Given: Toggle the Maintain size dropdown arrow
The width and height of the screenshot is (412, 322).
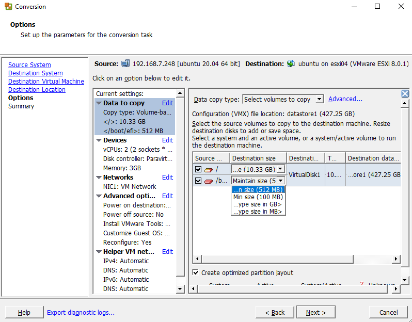Looking at the screenshot, I should (x=281, y=181).
